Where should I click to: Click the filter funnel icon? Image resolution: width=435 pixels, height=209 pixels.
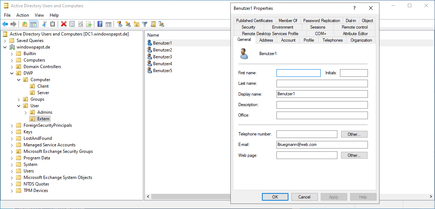coord(145,24)
